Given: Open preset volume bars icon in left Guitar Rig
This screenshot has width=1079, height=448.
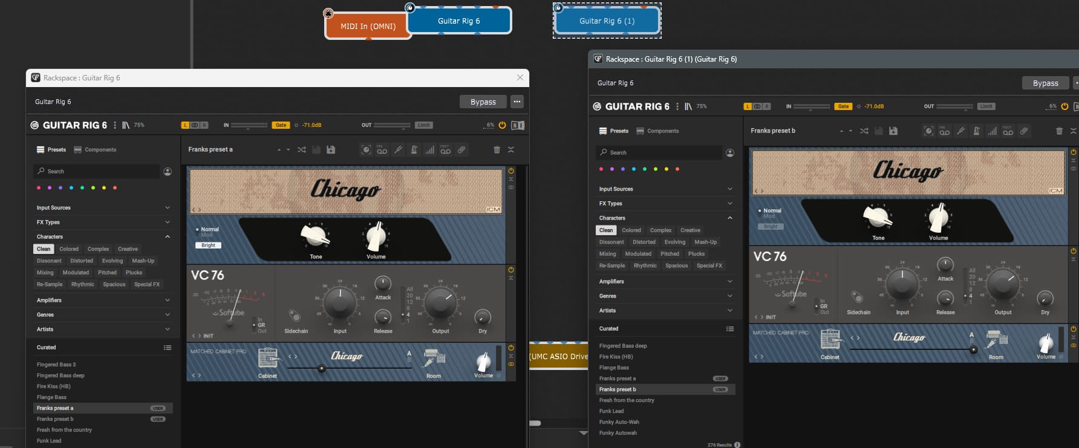Looking at the screenshot, I should click(429, 149).
